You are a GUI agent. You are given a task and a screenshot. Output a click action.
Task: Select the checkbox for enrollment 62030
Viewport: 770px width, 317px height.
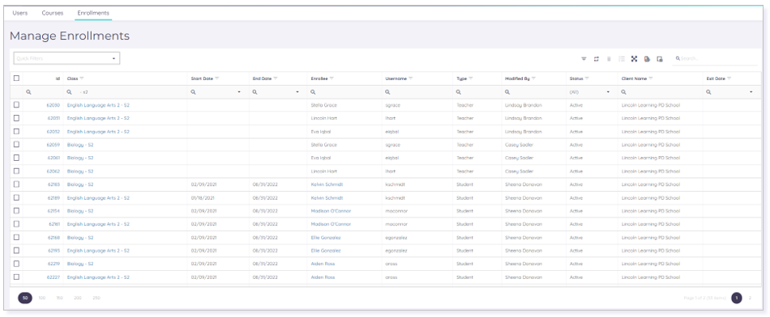click(17, 105)
